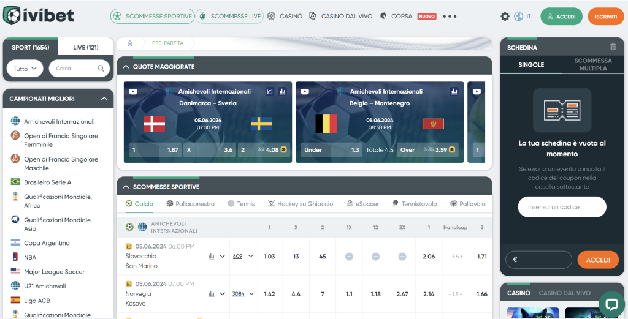The height and width of the screenshot is (319, 628).
Task: Open statistics icon for Slovacchia San Marino
Action: coord(211,256)
